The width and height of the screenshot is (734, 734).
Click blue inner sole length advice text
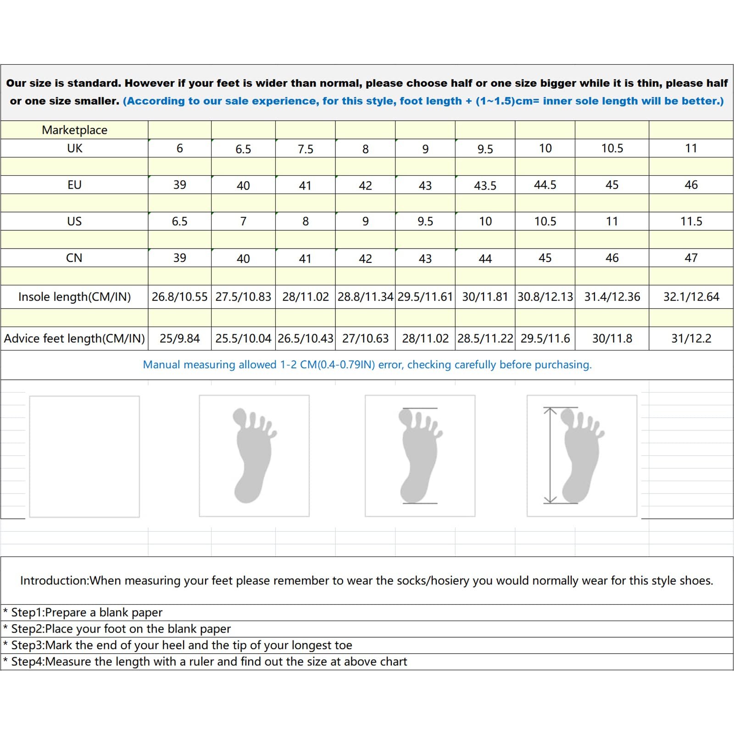[423, 101]
